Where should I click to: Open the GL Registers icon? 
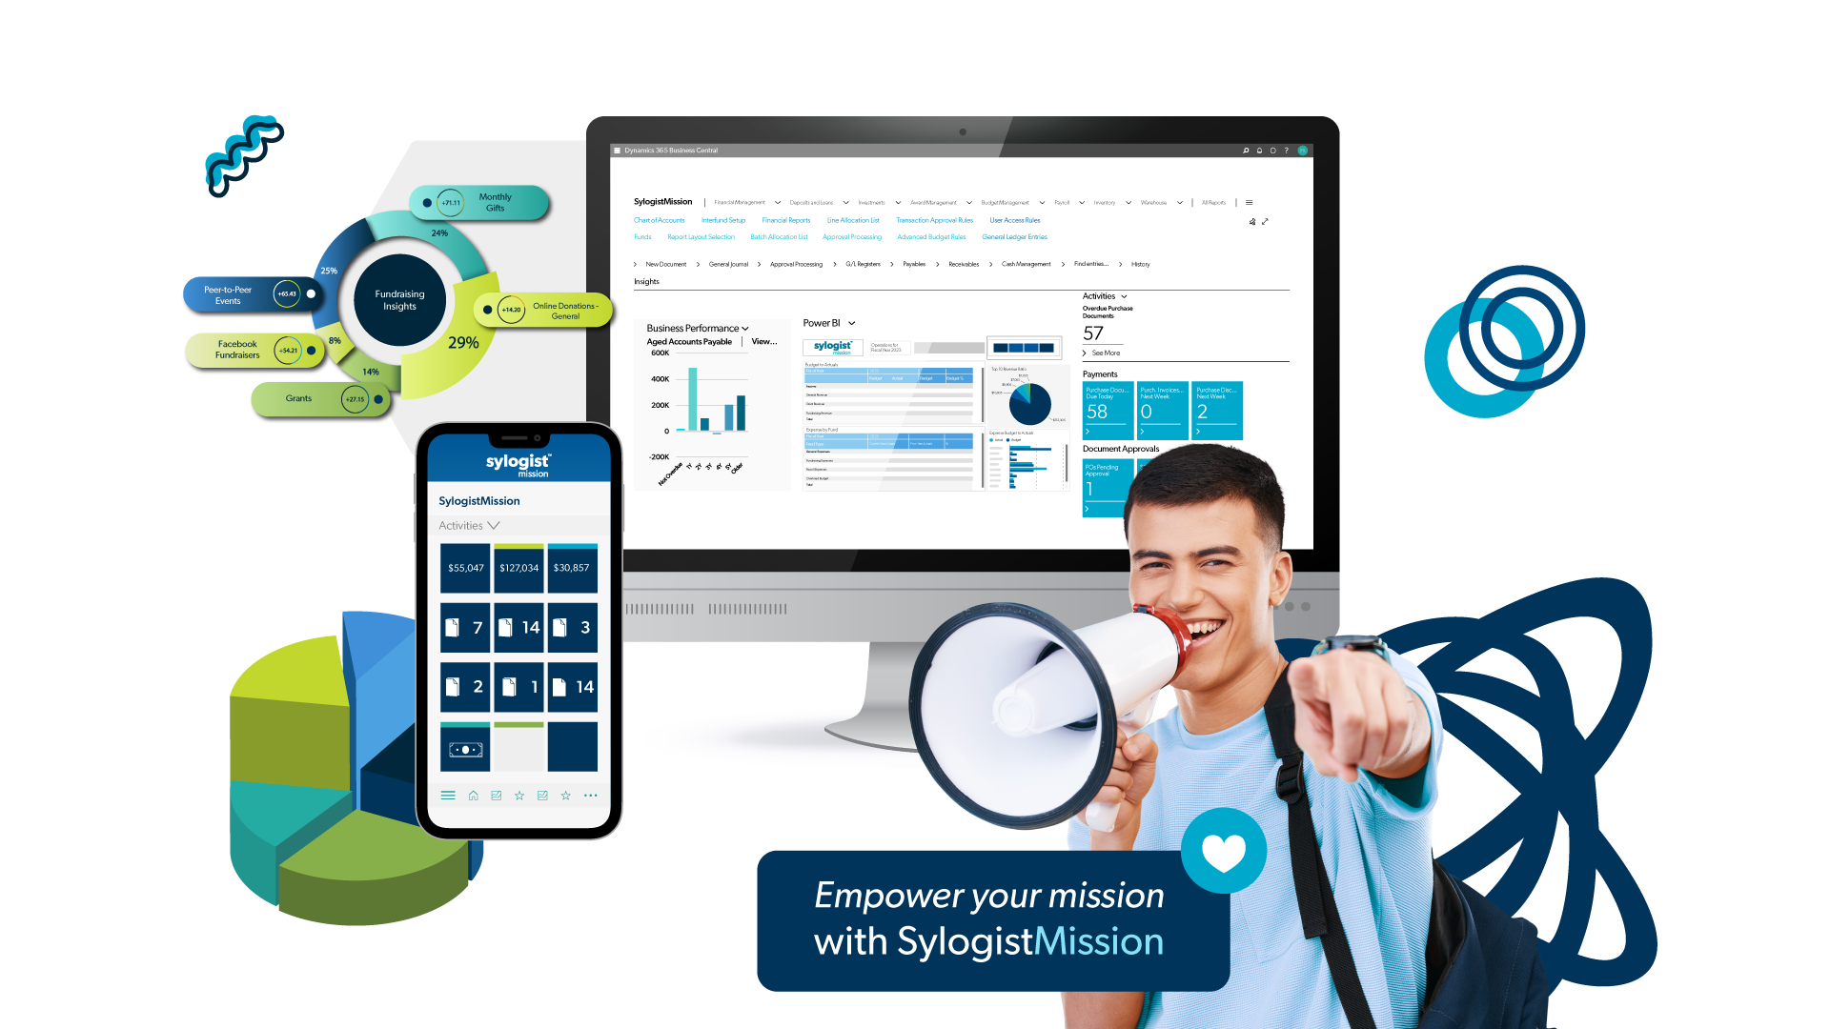coord(866,263)
